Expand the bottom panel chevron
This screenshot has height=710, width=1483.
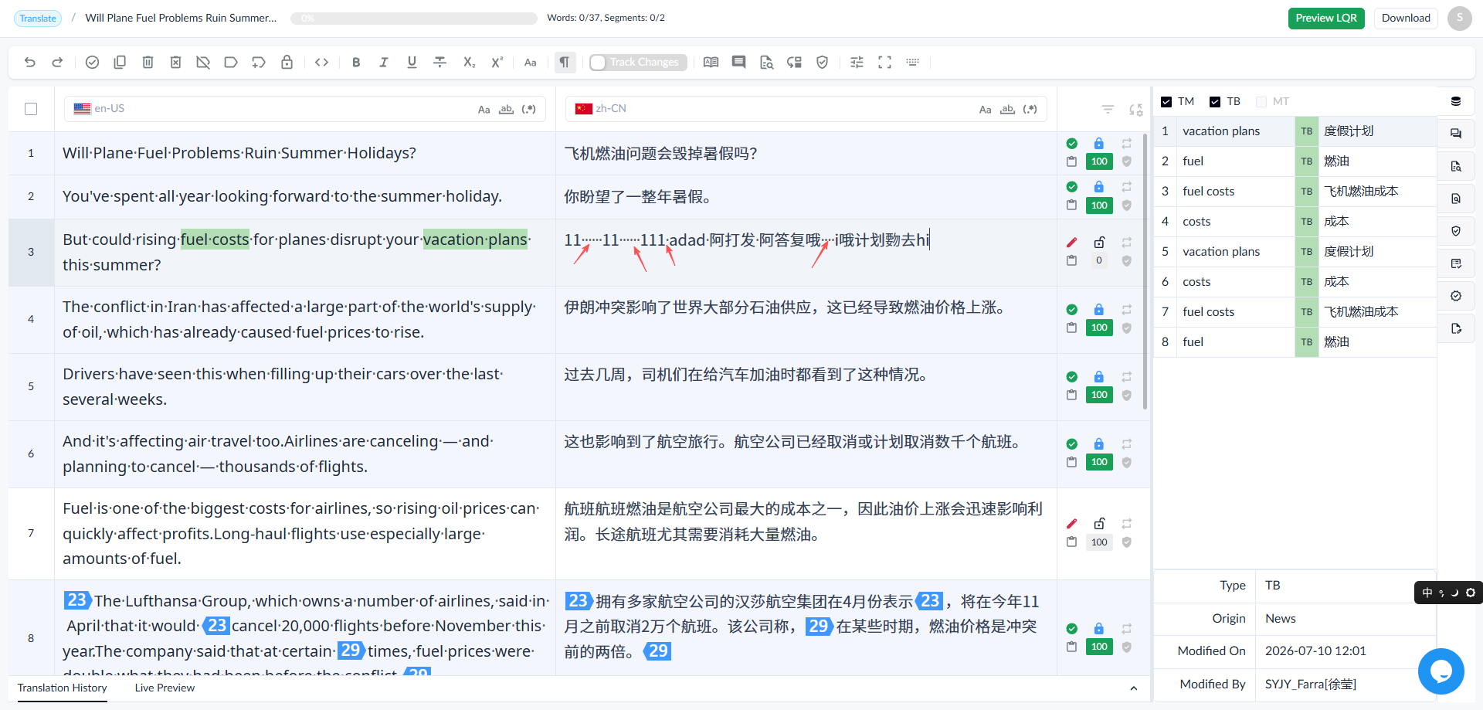coord(1134,688)
